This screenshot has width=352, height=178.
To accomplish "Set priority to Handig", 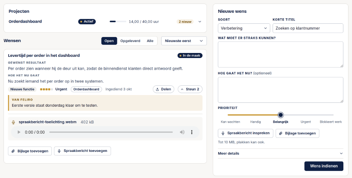I will [x=255, y=122].
